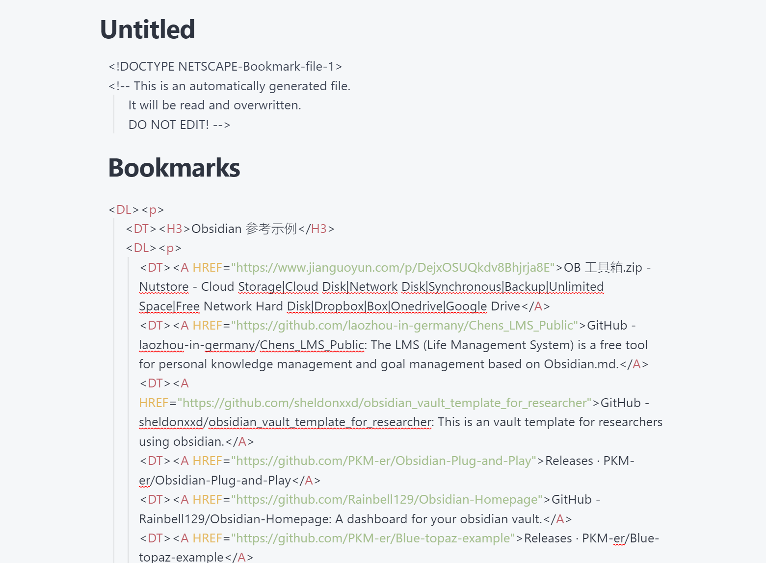The width and height of the screenshot is (766, 563).
Task: Click the jianguoyun.com href URL
Action: (x=393, y=267)
